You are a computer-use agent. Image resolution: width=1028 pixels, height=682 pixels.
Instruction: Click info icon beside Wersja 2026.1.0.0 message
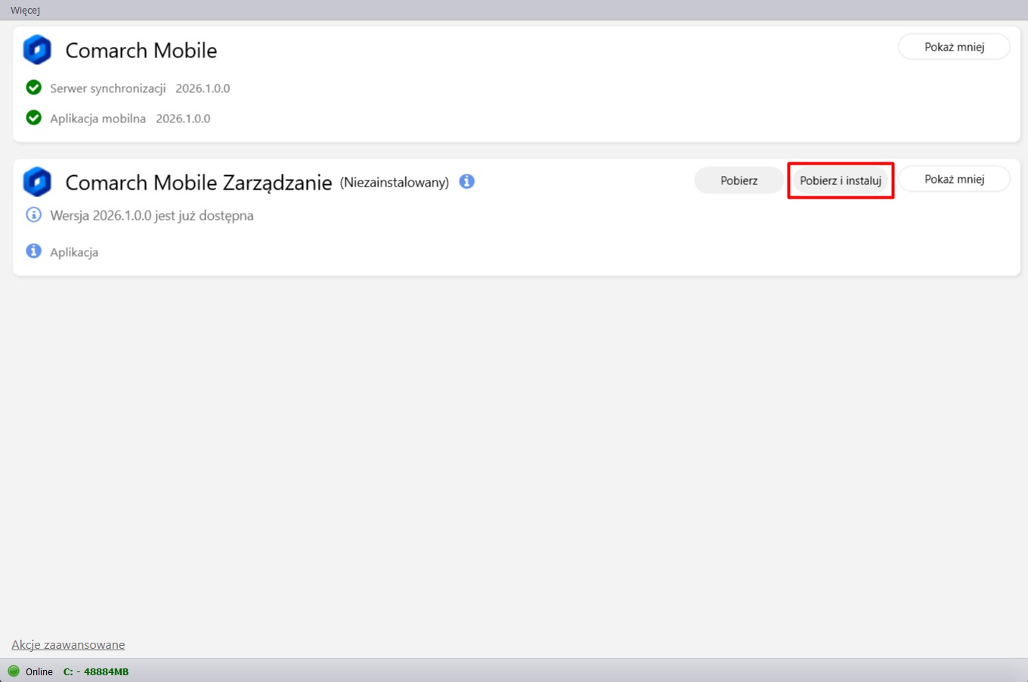click(x=34, y=215)
